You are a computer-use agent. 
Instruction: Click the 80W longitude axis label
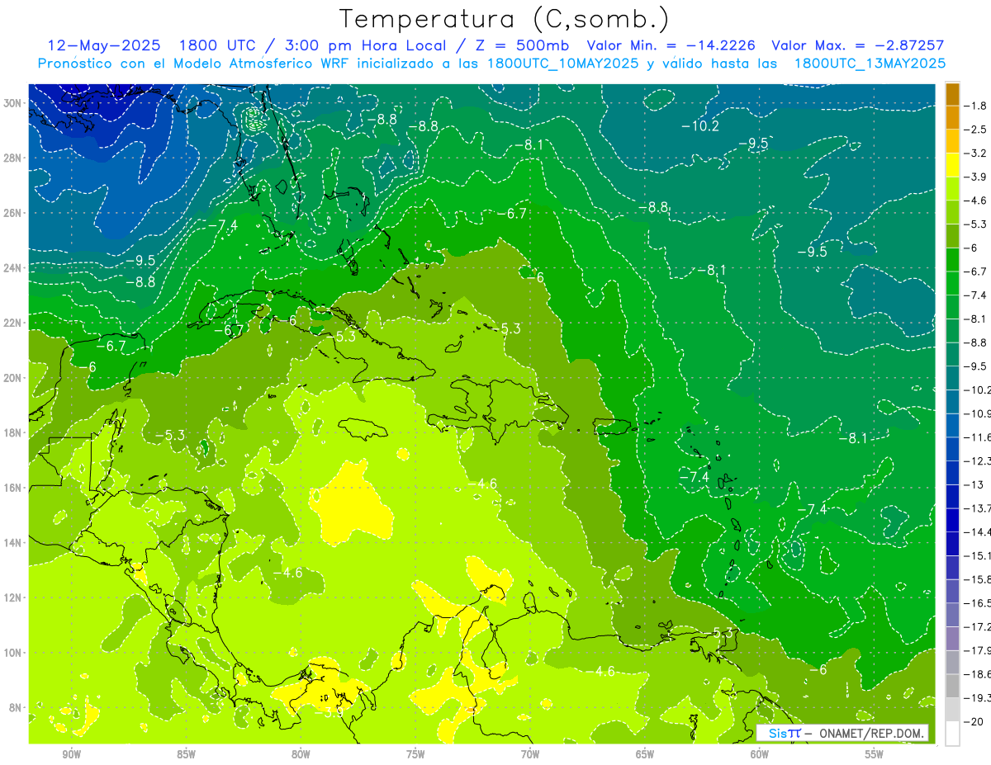pos(301,754)
